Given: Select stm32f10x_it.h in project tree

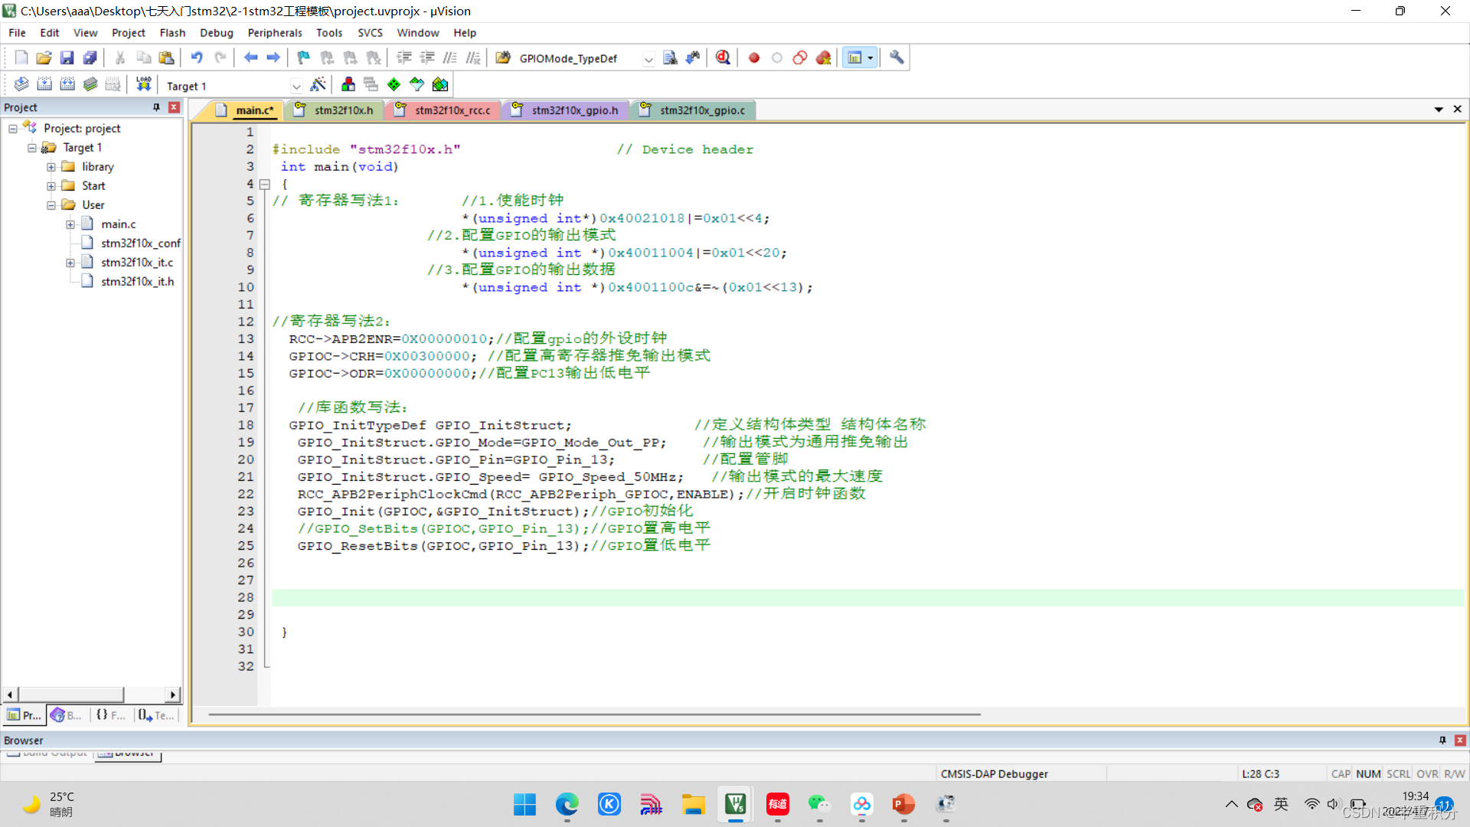Looking at the screenshot, I should (137, 281).
